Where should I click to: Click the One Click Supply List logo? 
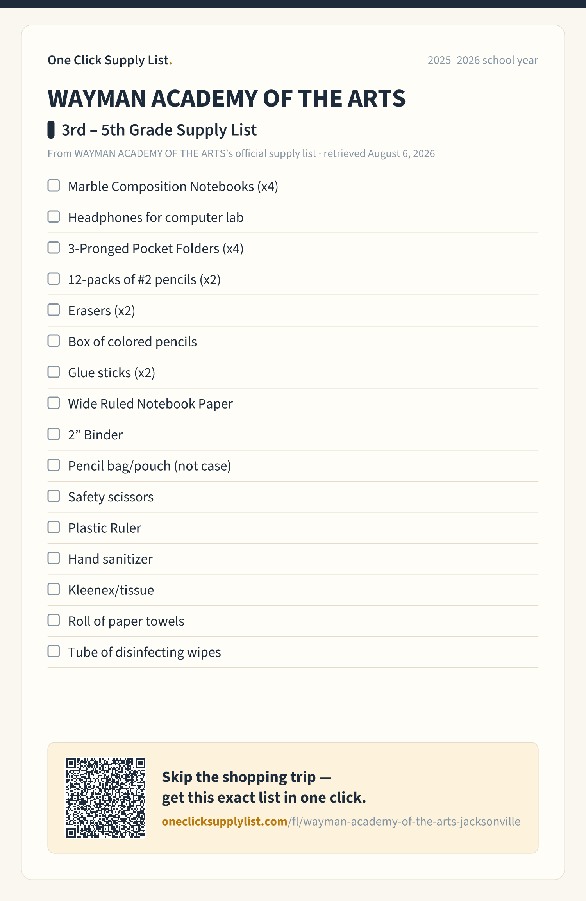(x=110, y=60)
